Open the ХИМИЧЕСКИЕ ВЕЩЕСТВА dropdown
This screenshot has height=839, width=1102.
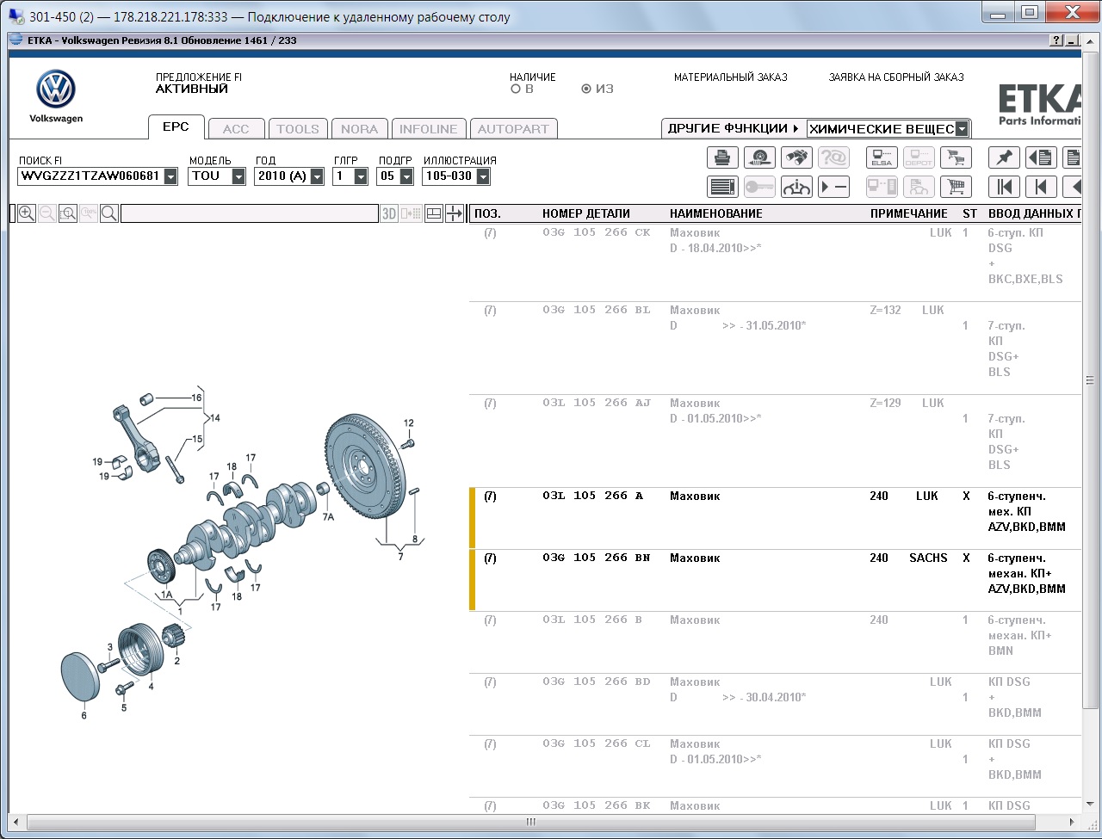click(x=962, y=129)
